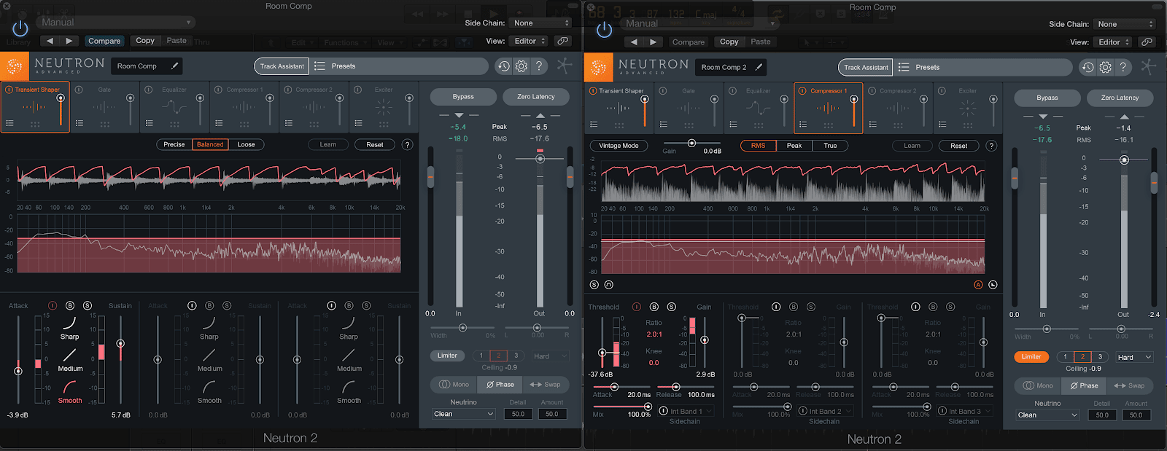Open Neutrino Clean dropdown in left Neutron
This screenshot has height=451, width=1167.
click(463, 414)
